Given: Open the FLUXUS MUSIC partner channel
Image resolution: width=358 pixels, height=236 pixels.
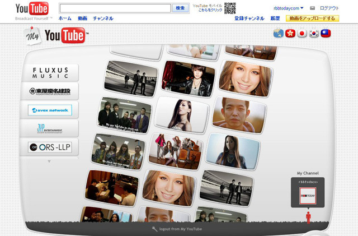Looking at the screenshot, I should click(50, 73).
